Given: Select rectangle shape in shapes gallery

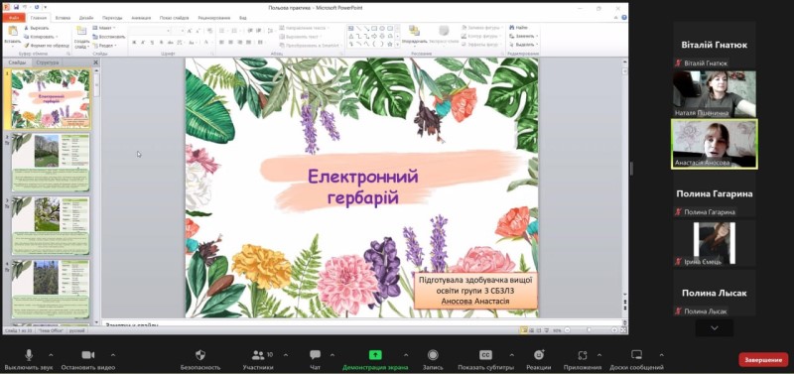Looking at the screenshot, I should (x=374, y=29).
